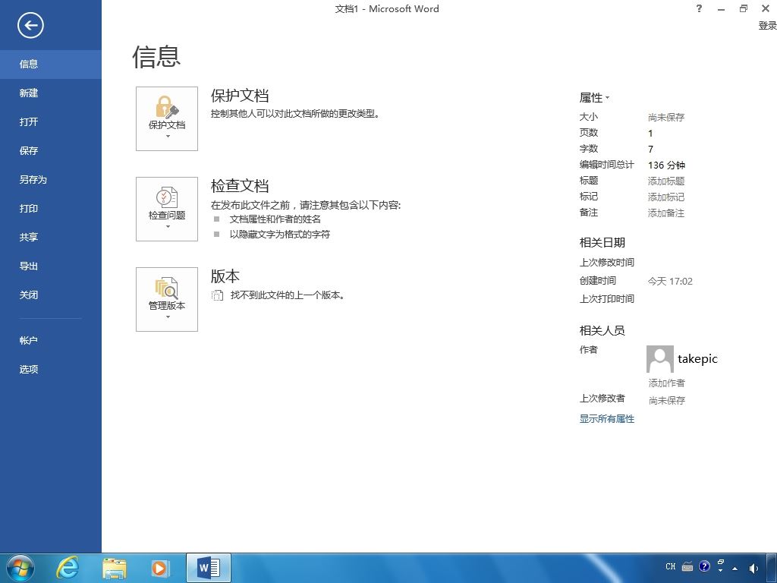Open the Manage Versions (管理版本) button
Image resolution: width=777 pixels, height=583 pixels.
tap(167, 299)
